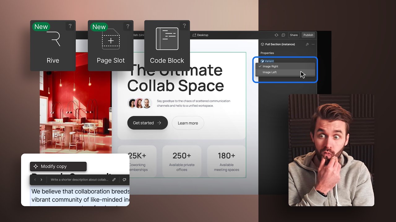Screen dimensions: 396x222
Task: Go to previous suggestion with left chevron
Action: pos(35,179)
